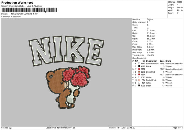Click the Total Bobbin value '130.95ft'

[x=151, y=55]
